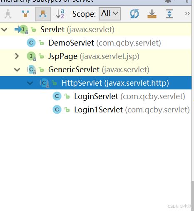Click the vertical scrollbar thumb
Image resolution: width=194 pixels, height=211 pixels.
point(193,195)
